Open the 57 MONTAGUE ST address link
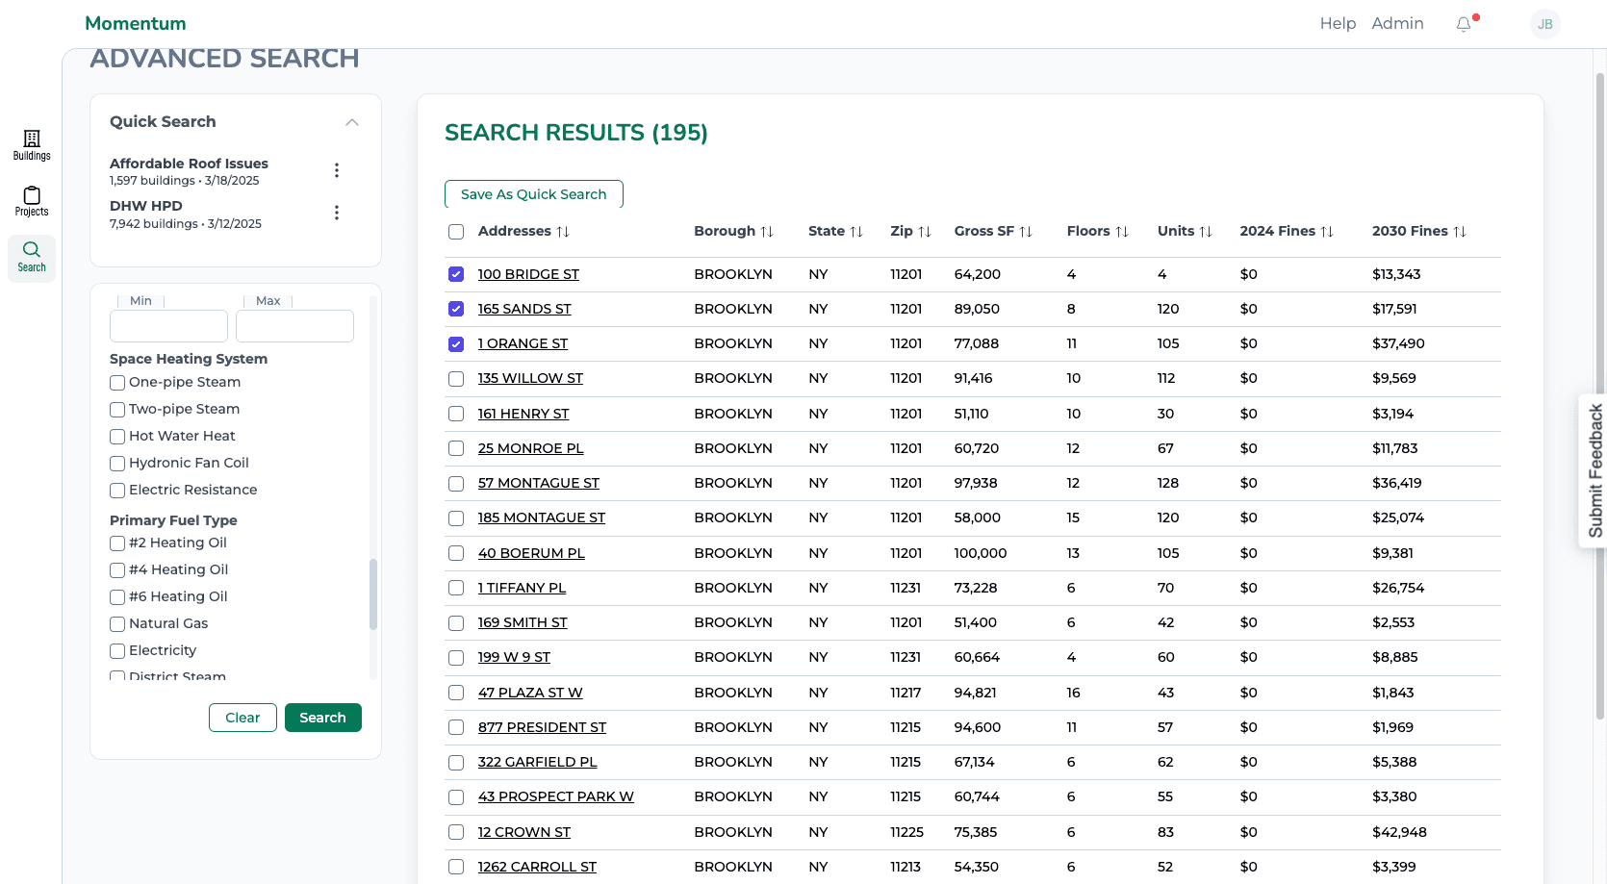Screen dimensions: 1607x884 539,483
